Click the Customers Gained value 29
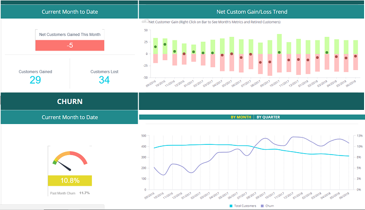Screen dimensions: 365x210 tap(36, 80)
